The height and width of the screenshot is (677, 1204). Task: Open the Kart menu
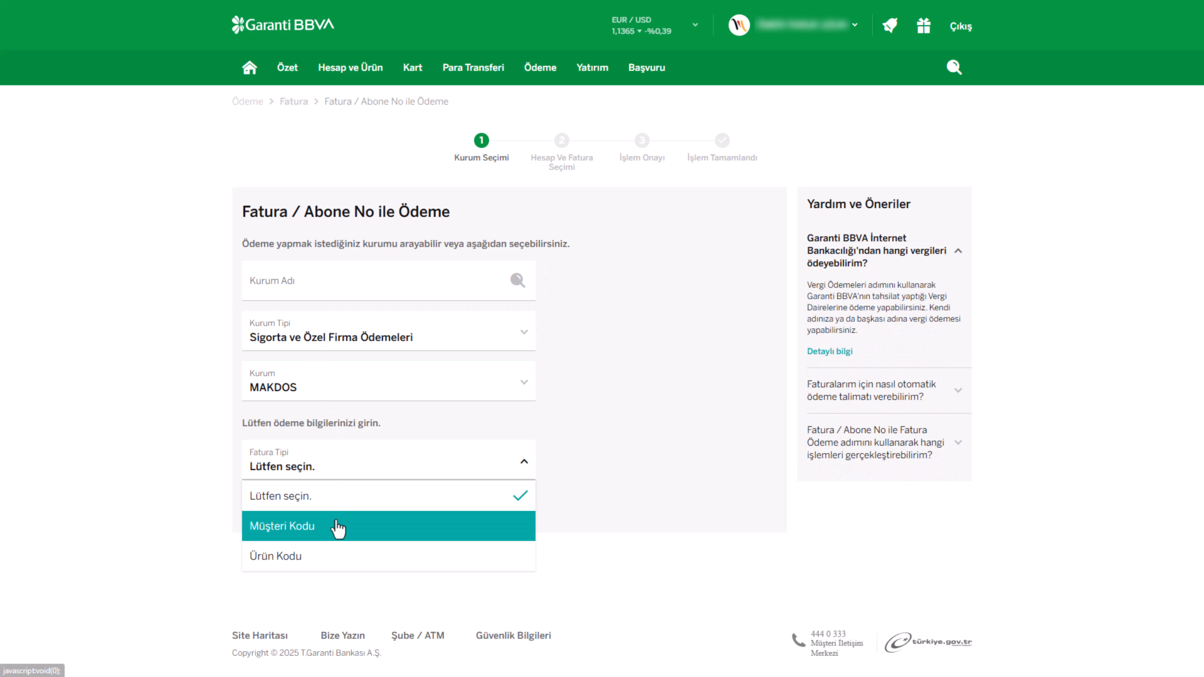(x=413, y=68)
